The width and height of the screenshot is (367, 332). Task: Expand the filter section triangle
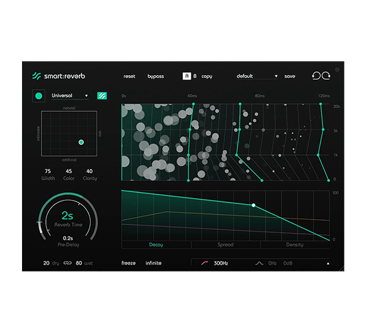pos(328,264)
